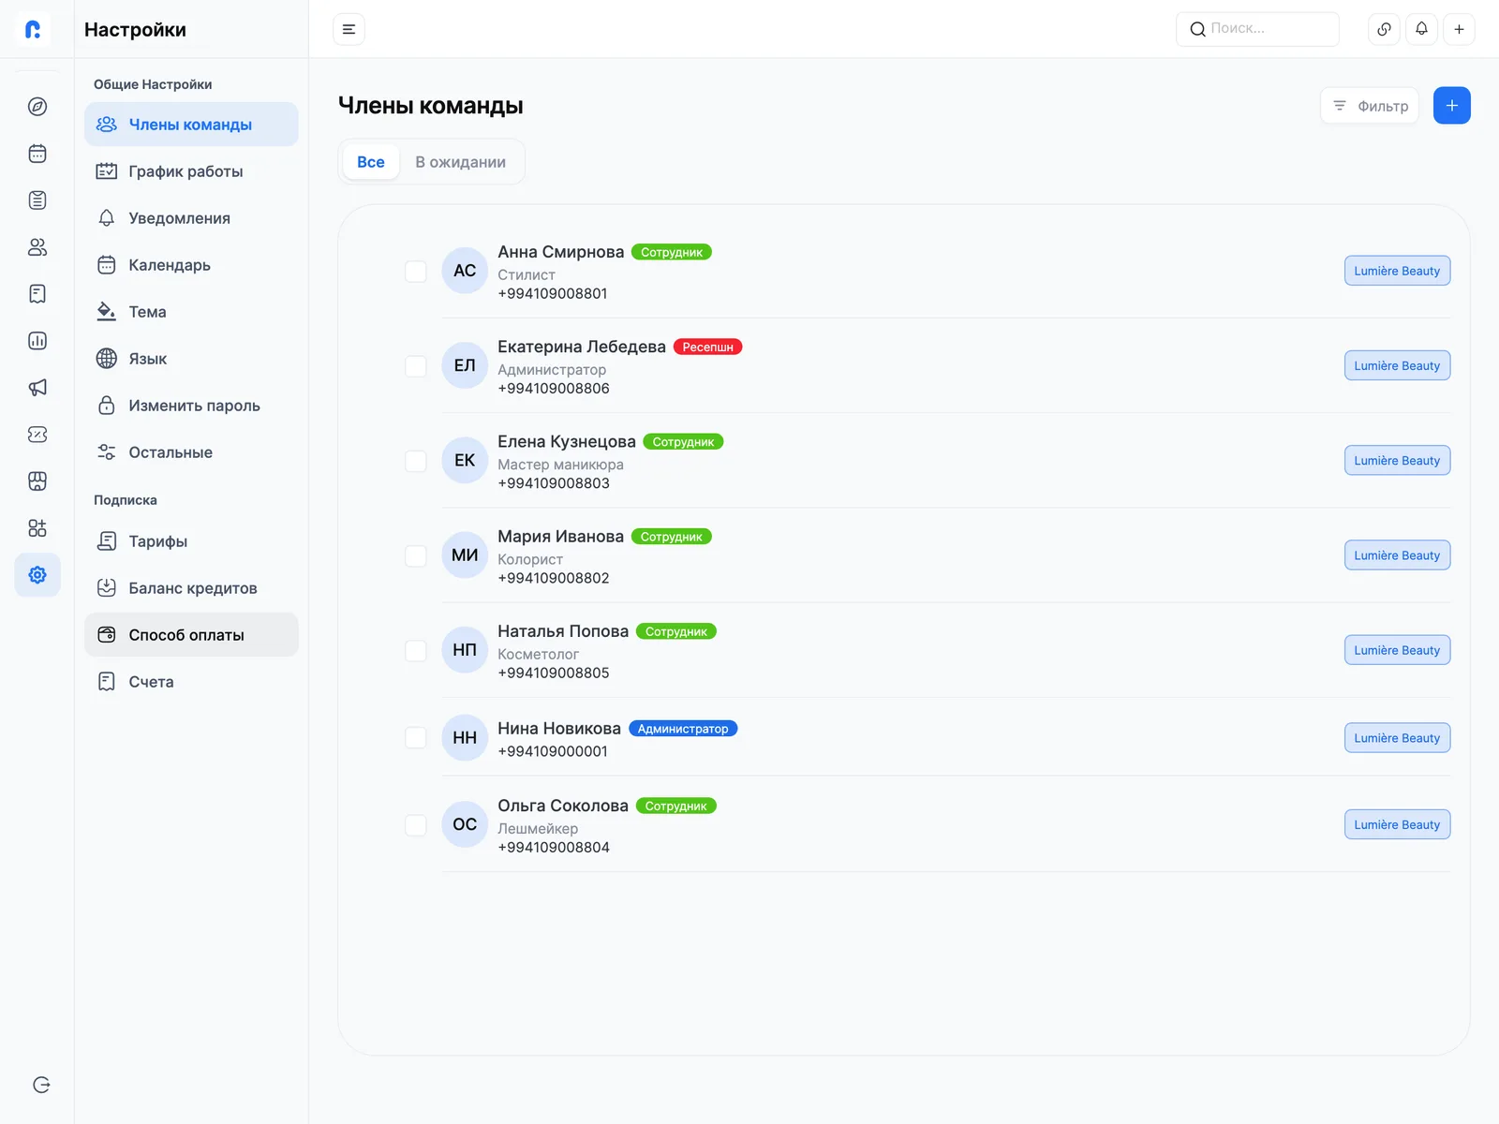The width and height of the screenshot is (1499, 1124).
Task: Open the analytics chart icon in left rail
Action: tap(37, 341)
